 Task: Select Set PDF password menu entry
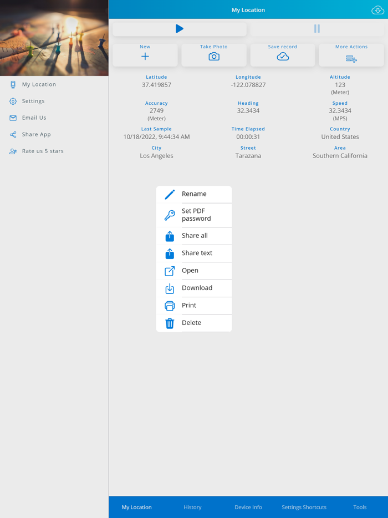click(194, 215)
